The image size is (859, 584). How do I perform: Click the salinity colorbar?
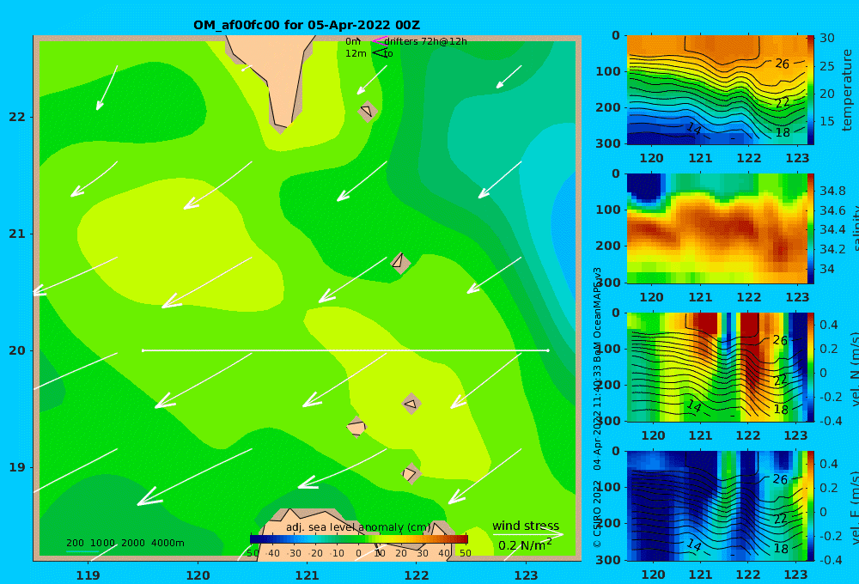pos(810,228)
